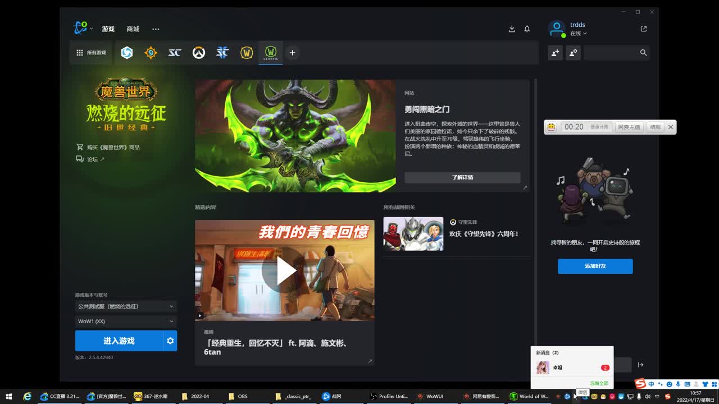This screenshot has width=719, height=404.
Task: Select the Overwatch game icon
Action: (x=198, y=53)
